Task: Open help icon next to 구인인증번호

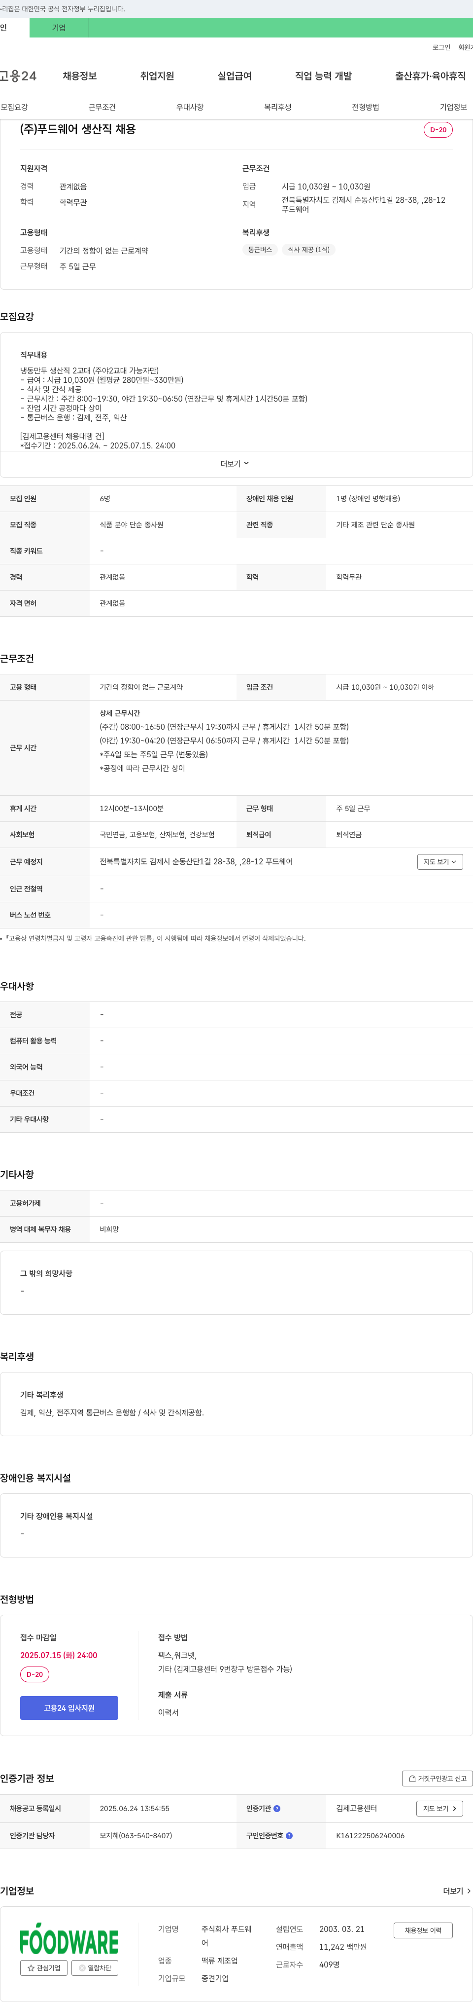Action: coord(289,1836)
